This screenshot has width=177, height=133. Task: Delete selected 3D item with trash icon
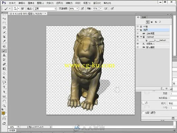tap(166, 89)
